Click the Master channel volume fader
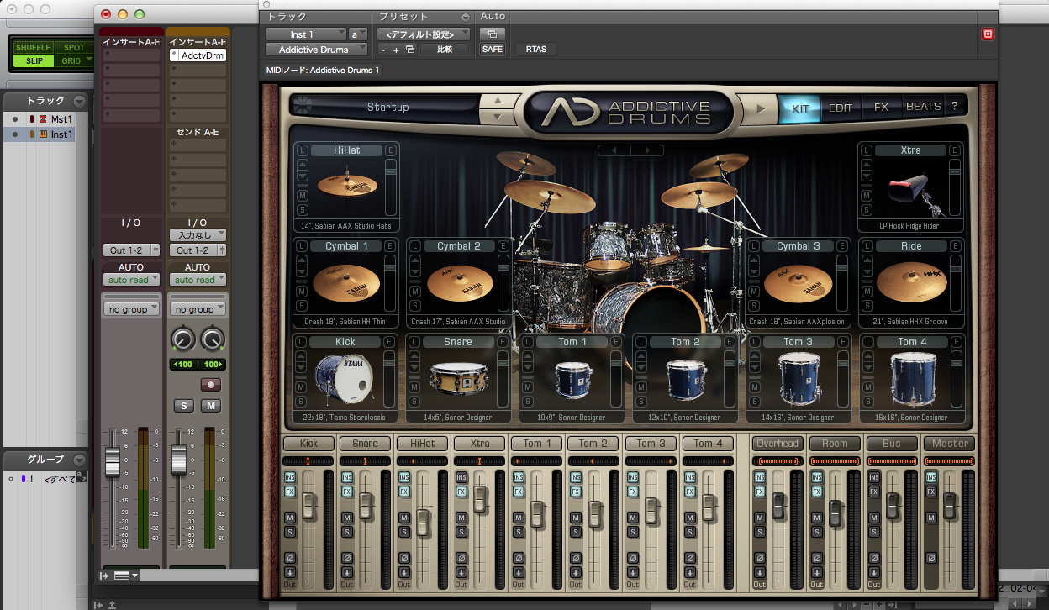Viewport: 1049px width, 610px height. coord(950,506)
